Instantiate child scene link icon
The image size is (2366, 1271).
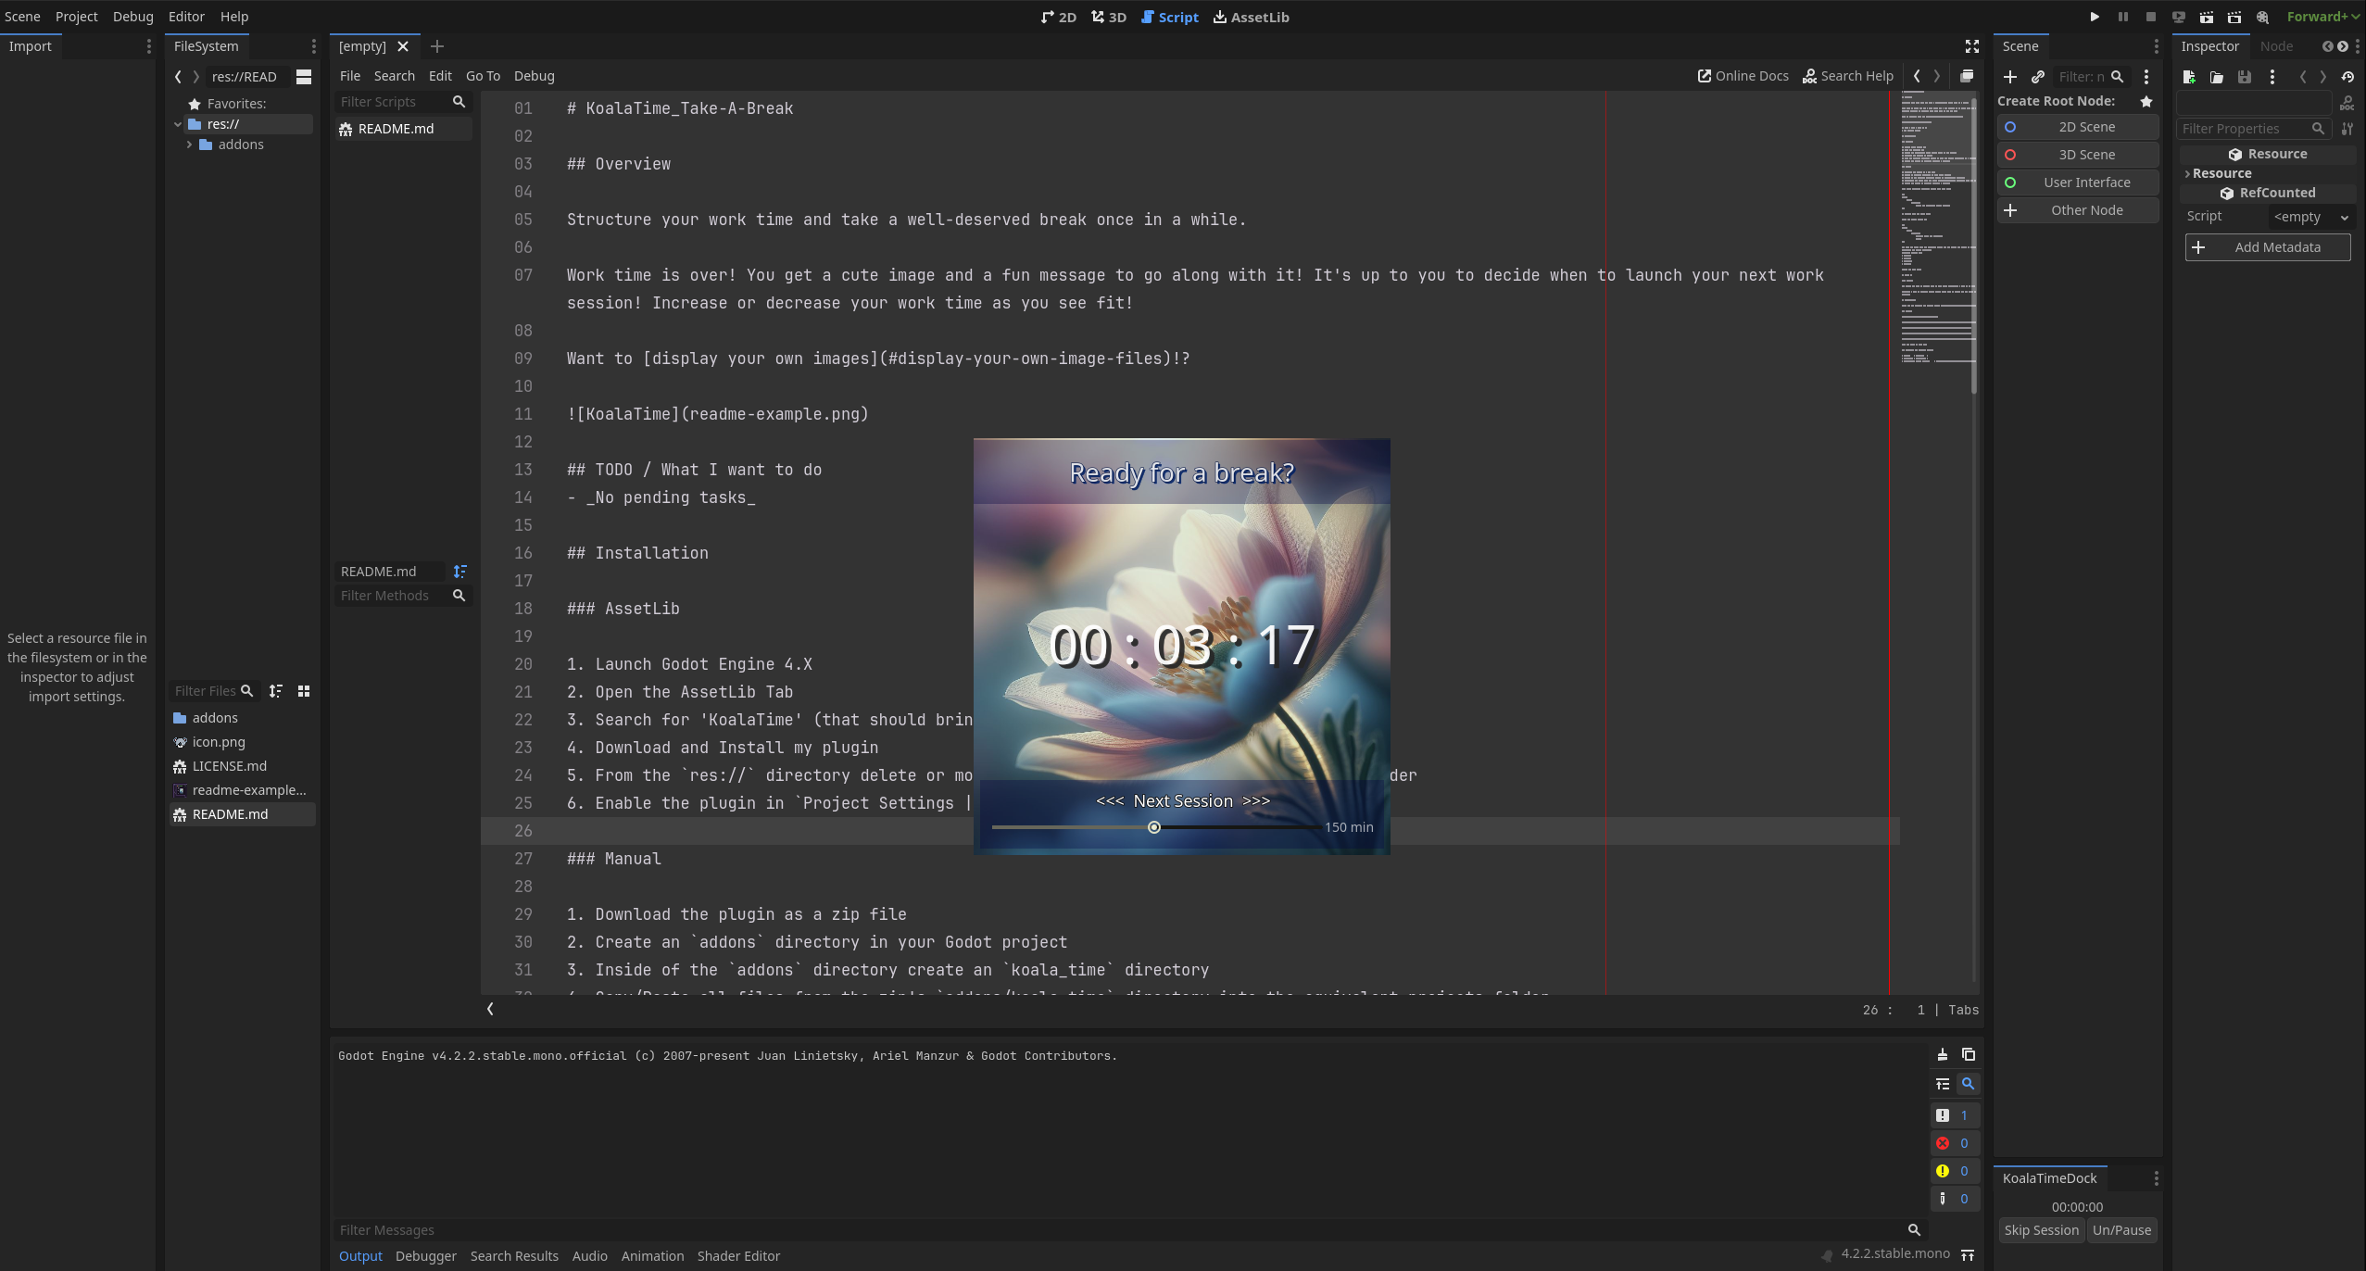click(2038, 77)
